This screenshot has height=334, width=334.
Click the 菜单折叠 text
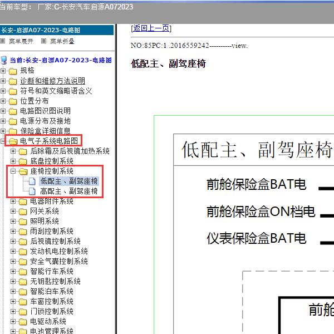62,41
